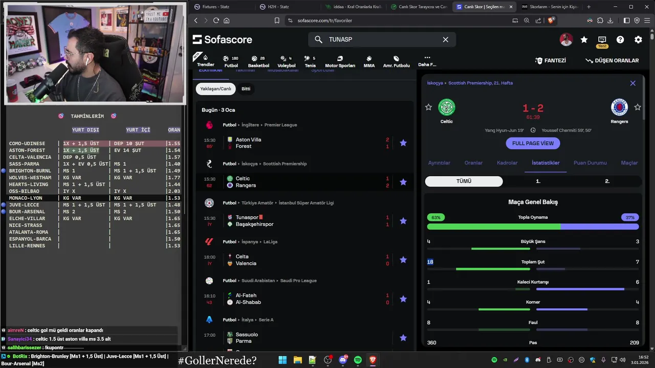This screenshot has height=368, width=655.
Task: Unfavorite Aston Villa vs Forest match
Action: (x=403, y=143)
